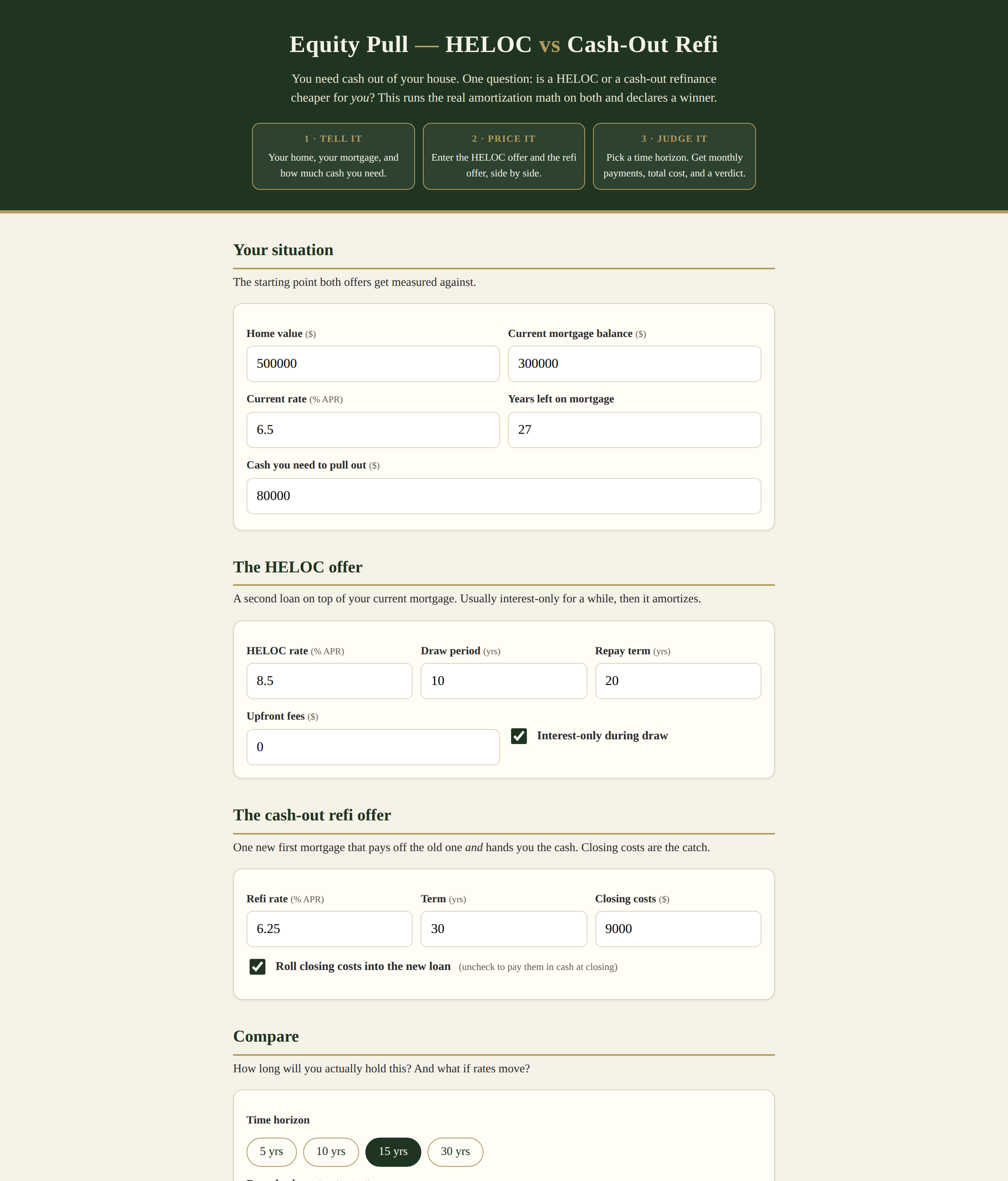Click the page title 'Equity Pull — HELOC vs Cash-Out Refi'
This screenshot has width=1008, height=1181.
pyautogui.click(x=504, y=44)
